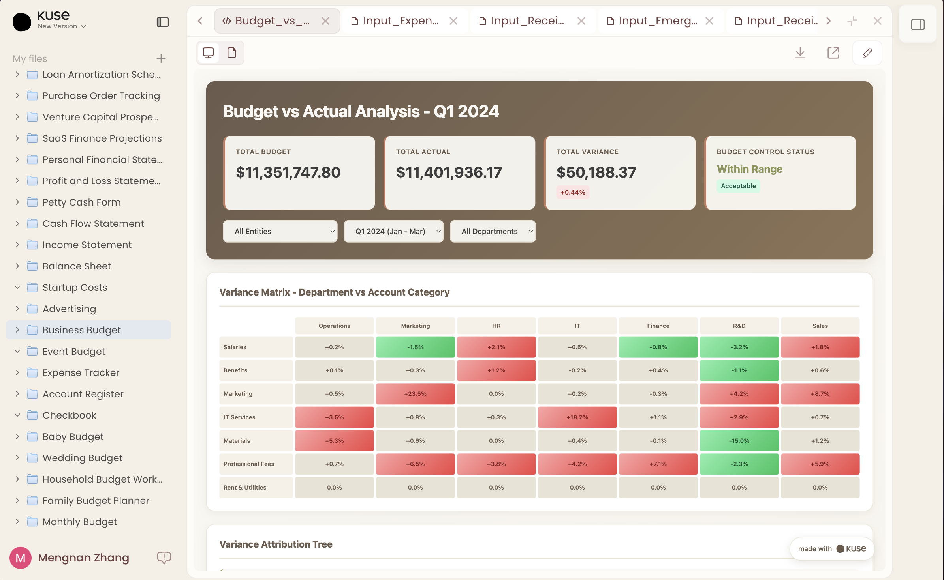944x580 pixels.
Task: Open the Q1 2024 period dropdown
Action: coord(393,231)
